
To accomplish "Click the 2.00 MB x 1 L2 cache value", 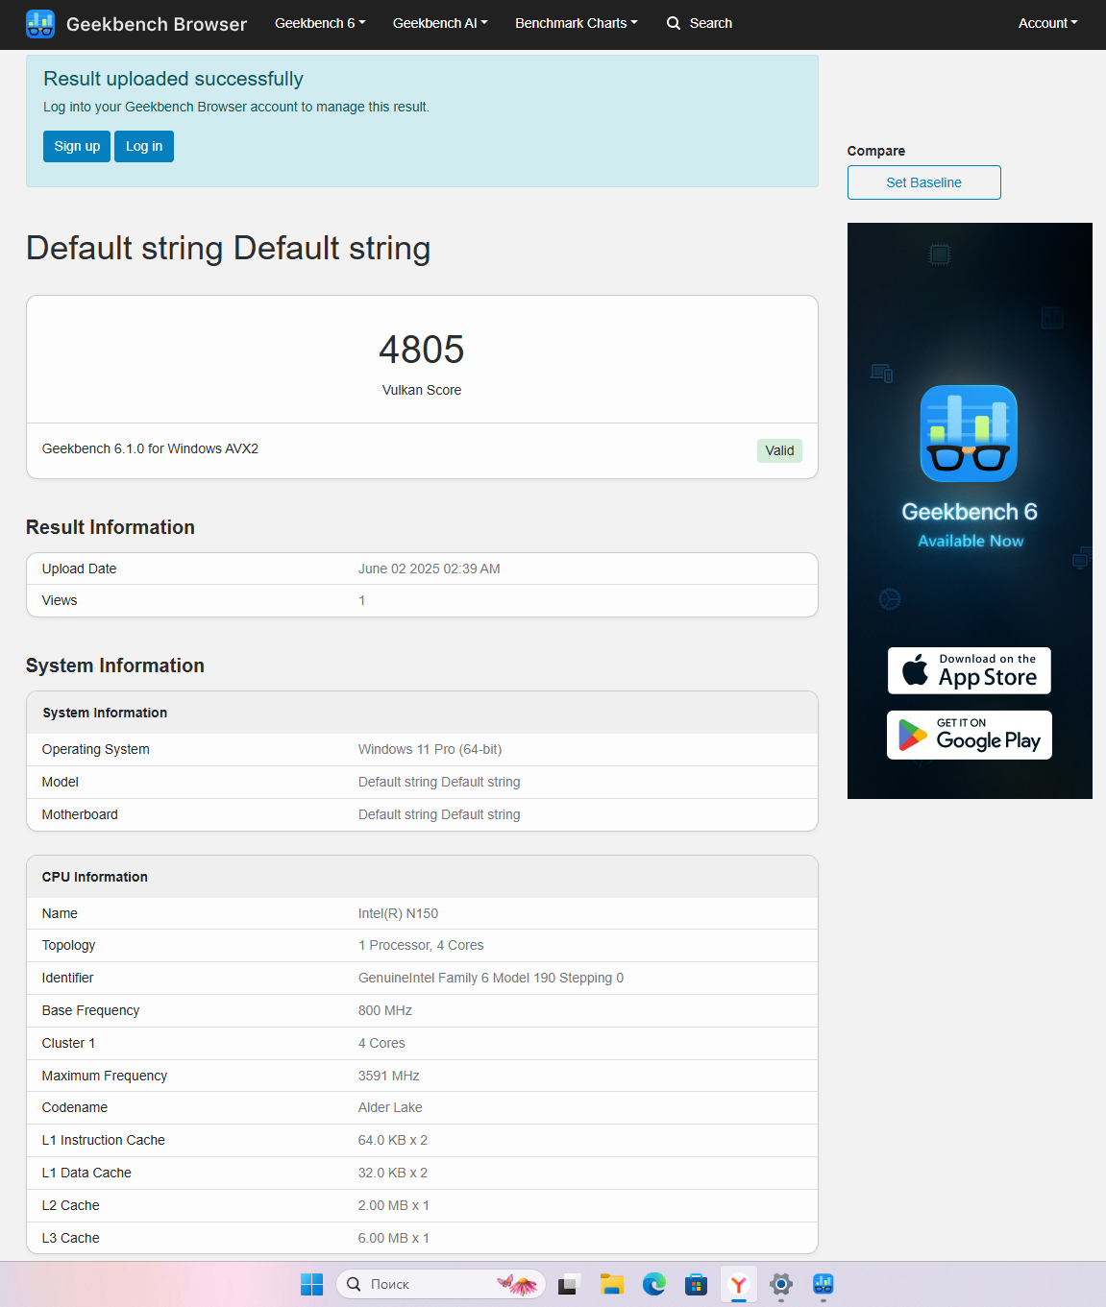I will (x=394, y=1205).
